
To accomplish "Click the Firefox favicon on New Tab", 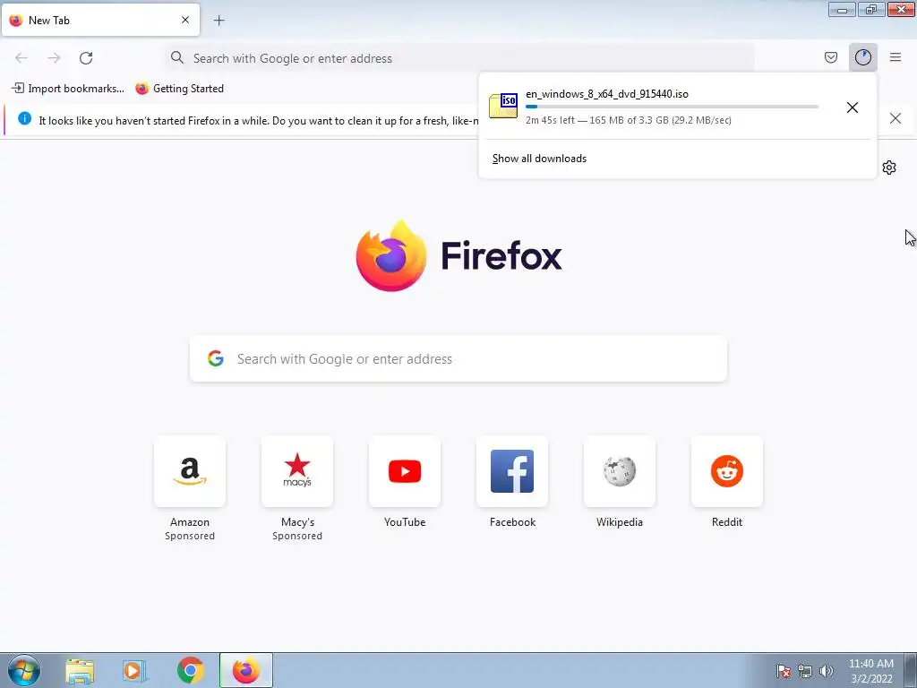I will pyautogui.click(x=16, y=21).
